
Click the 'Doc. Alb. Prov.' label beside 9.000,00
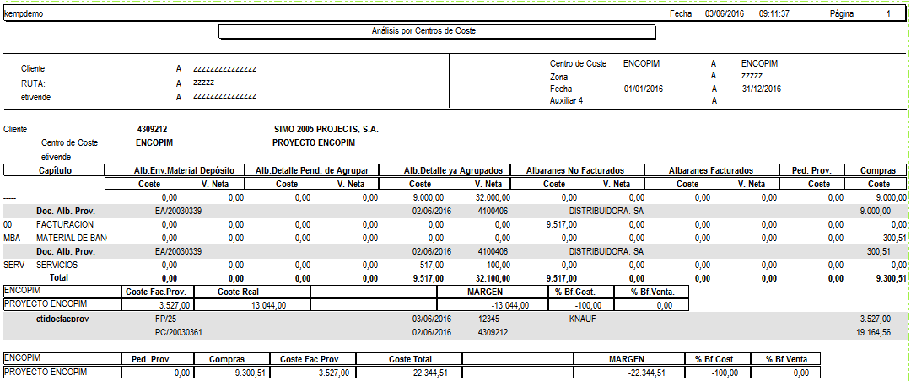pyautogui.click(x=66, y=211)
